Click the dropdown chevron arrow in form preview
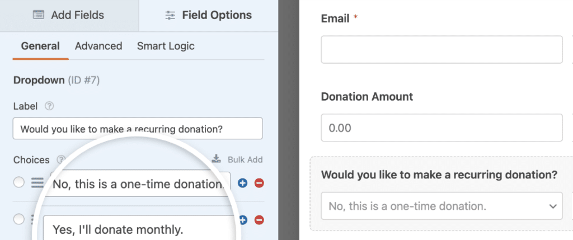573x240 pixels. coord(553,206)
